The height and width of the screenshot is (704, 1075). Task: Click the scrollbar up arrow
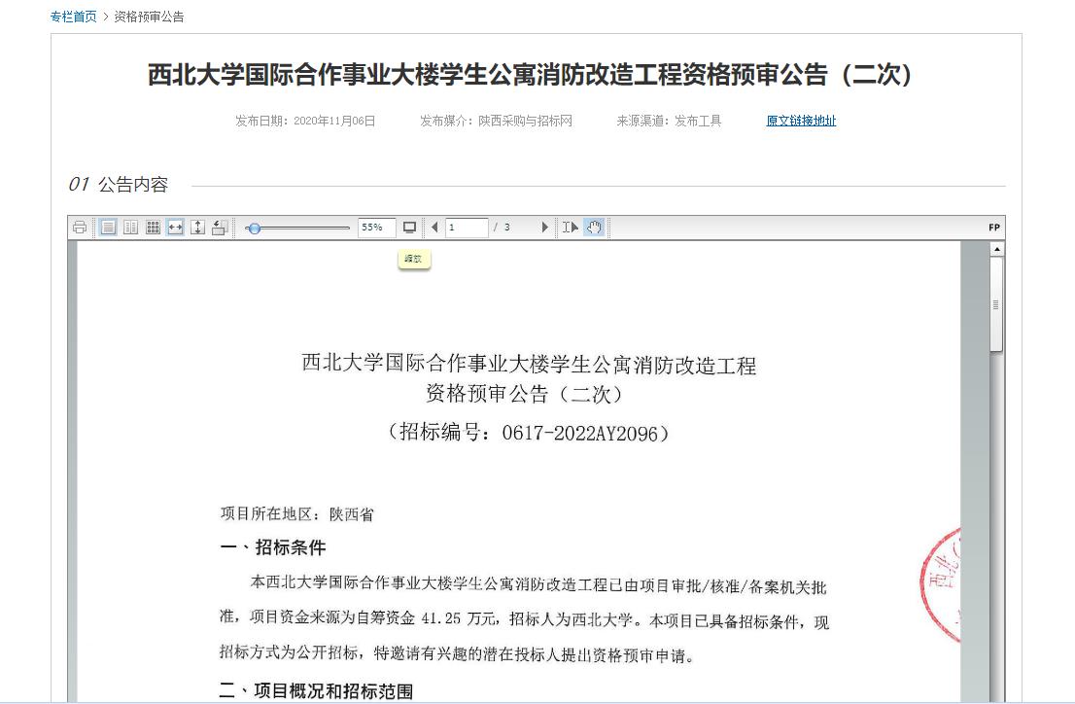pyautogui.click(x=996, y=250)
